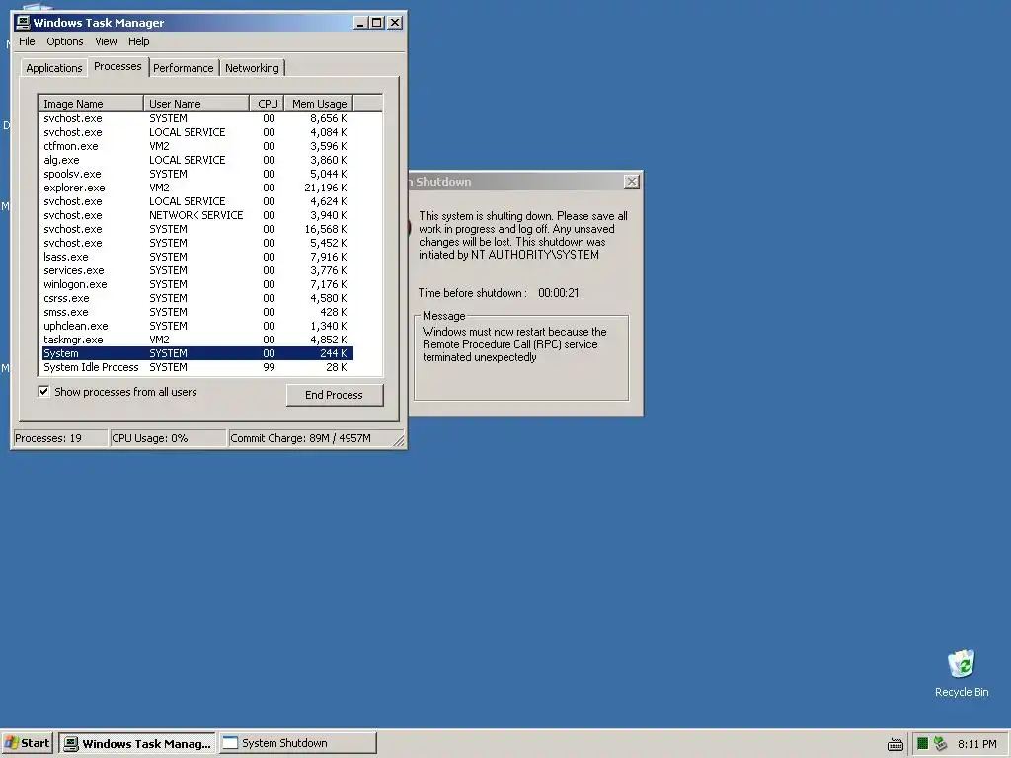Viewport: 1011px width, 758px height.
Task: Close the Task Manager window
Action: point(395,23)
